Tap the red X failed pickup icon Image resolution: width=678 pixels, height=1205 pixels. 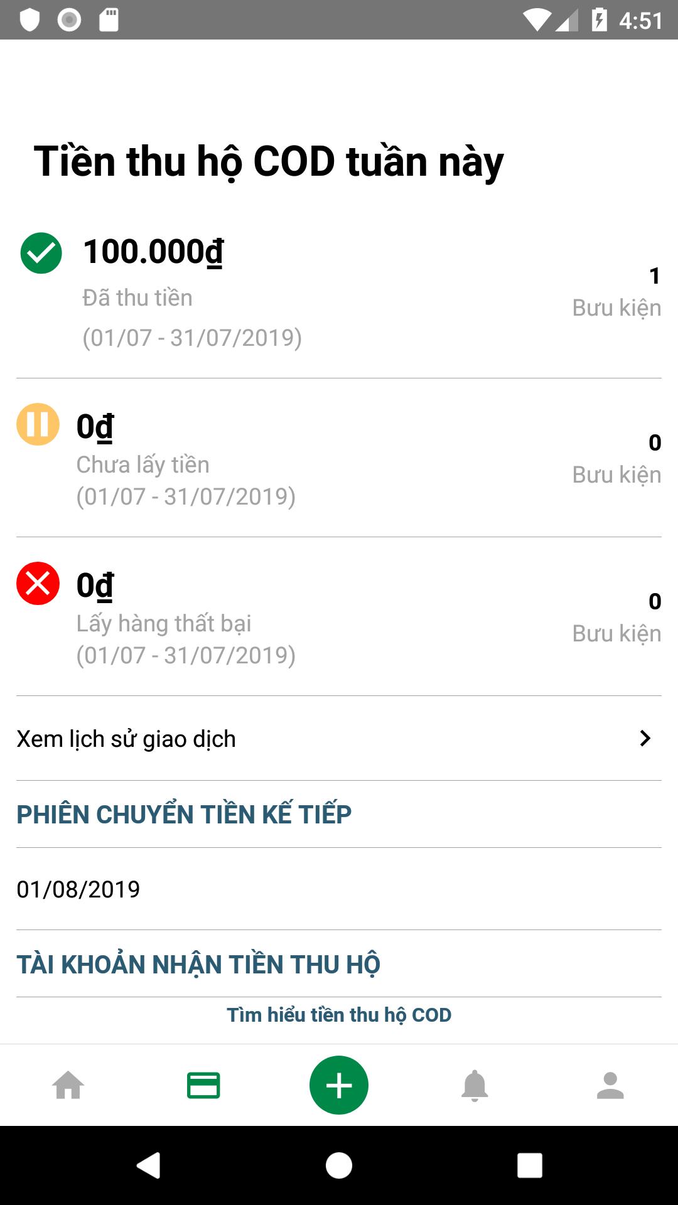point(38,583)
